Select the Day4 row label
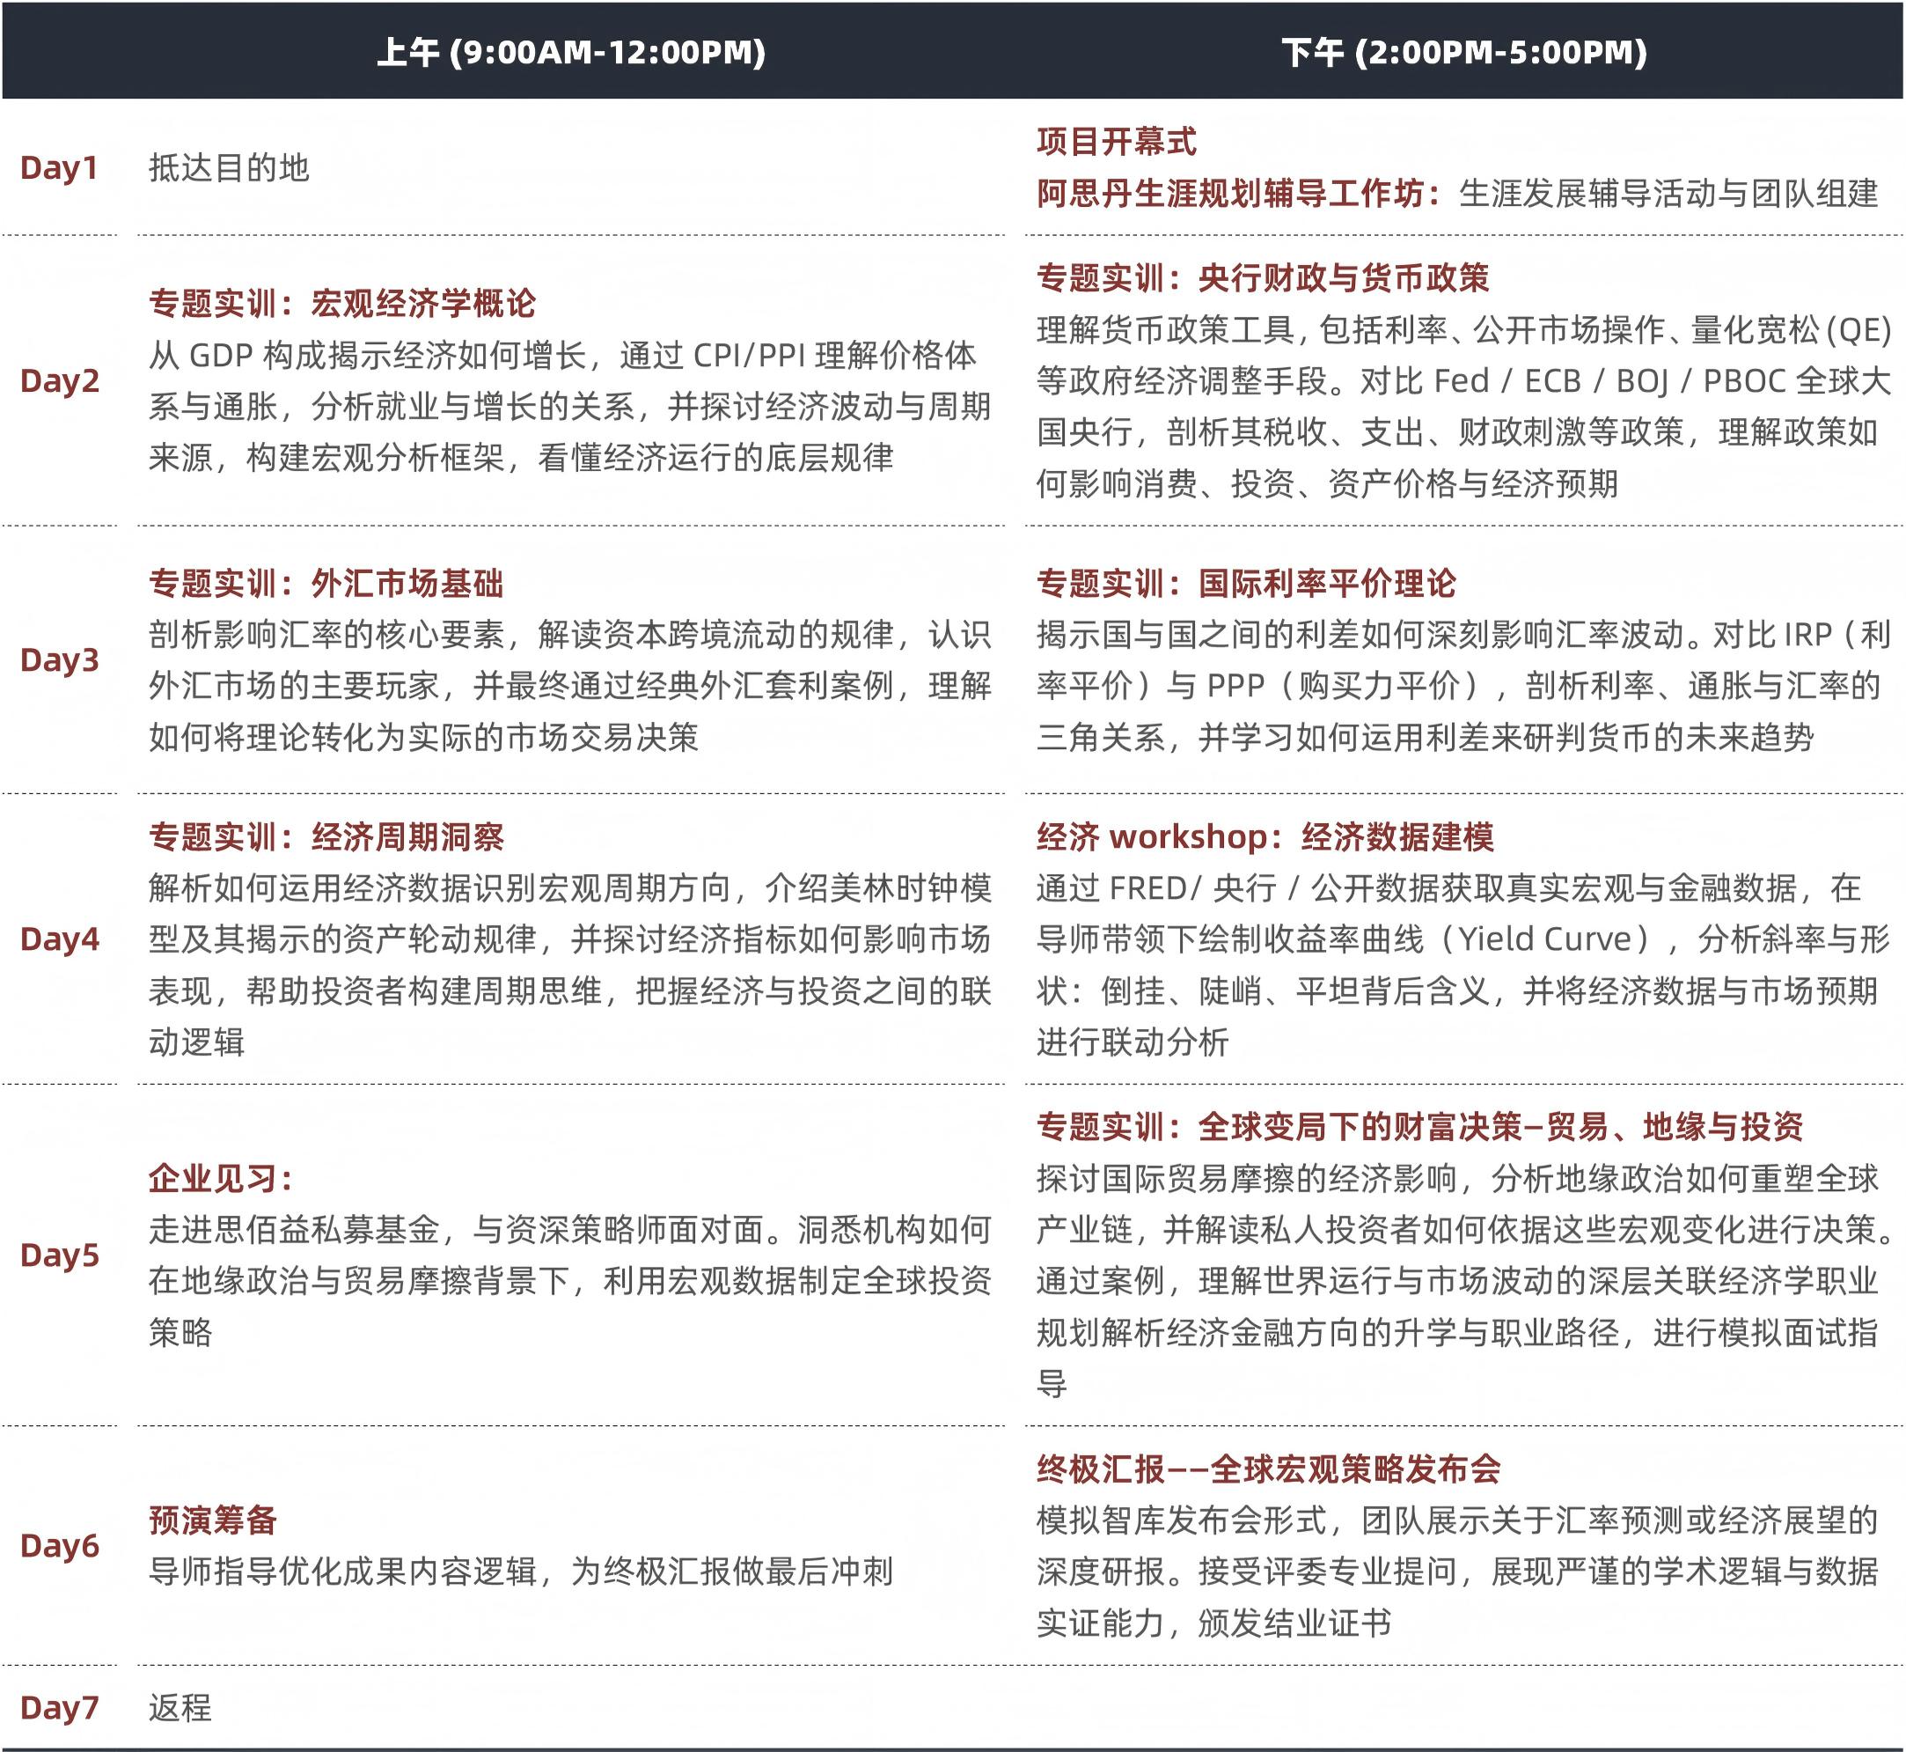Image resolution: width=1906 pixels, height=1752 pixels. click(59, 939)
